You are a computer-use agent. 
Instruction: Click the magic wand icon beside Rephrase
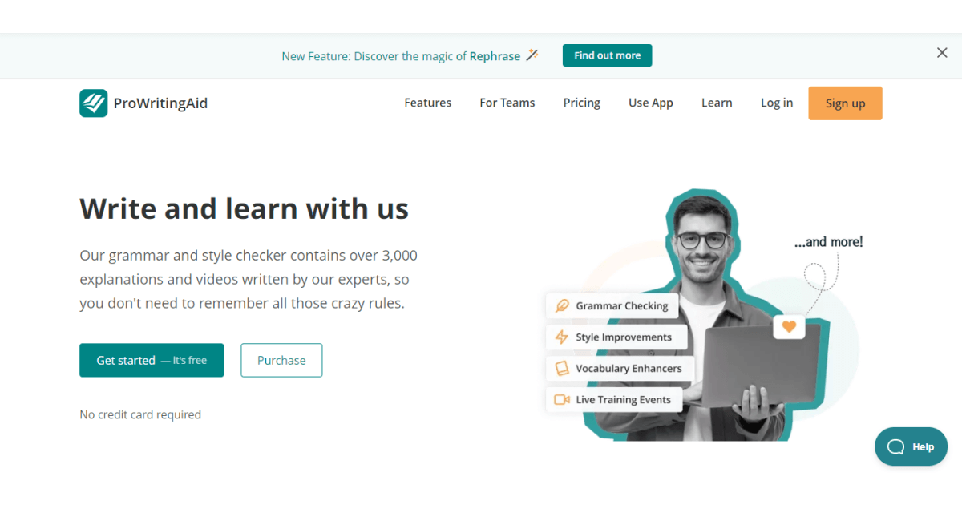[532, 55]
